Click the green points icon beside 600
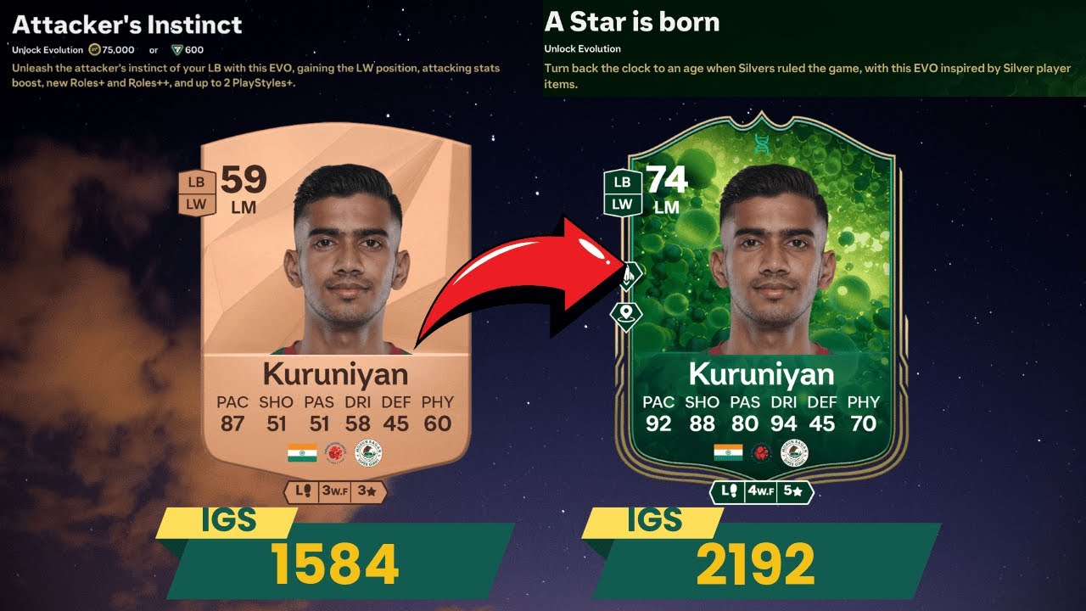 coord(177,50)
